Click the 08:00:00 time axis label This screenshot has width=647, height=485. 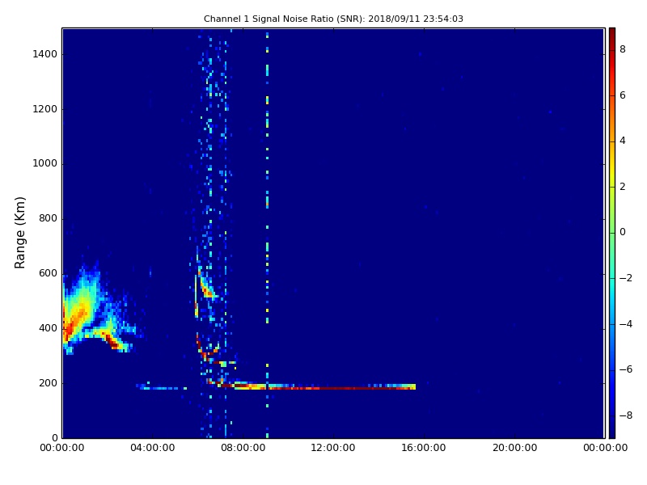tap(243, 448)
